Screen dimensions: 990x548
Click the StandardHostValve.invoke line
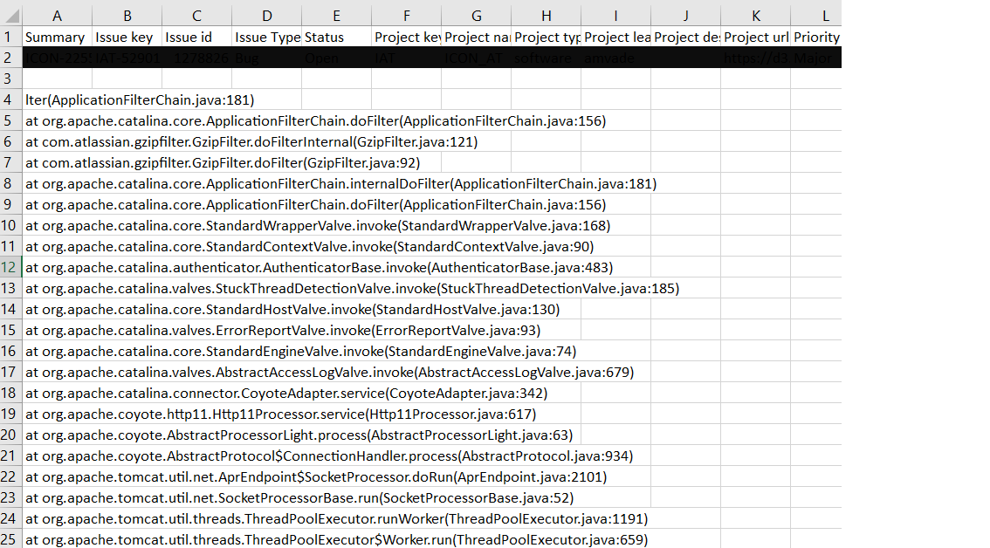(292, 309)
